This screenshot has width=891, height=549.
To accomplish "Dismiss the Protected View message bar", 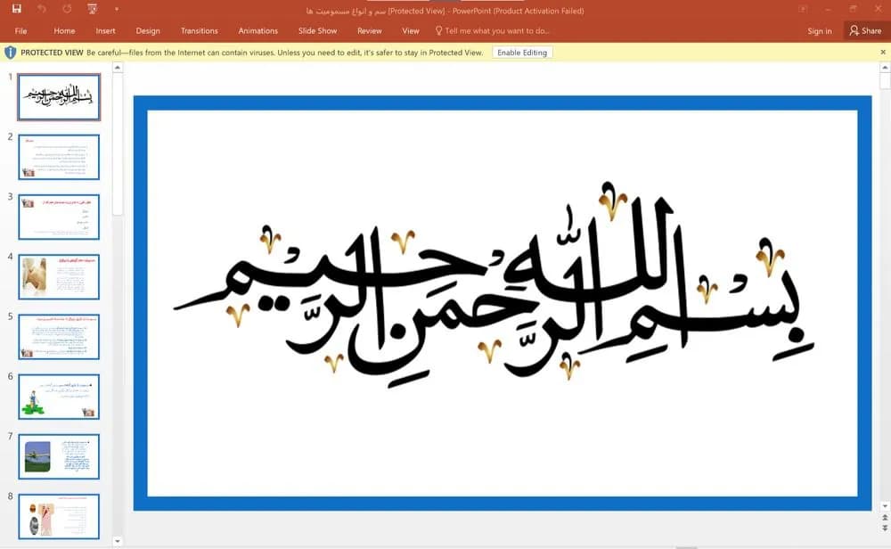I will [x=883, y=52].
